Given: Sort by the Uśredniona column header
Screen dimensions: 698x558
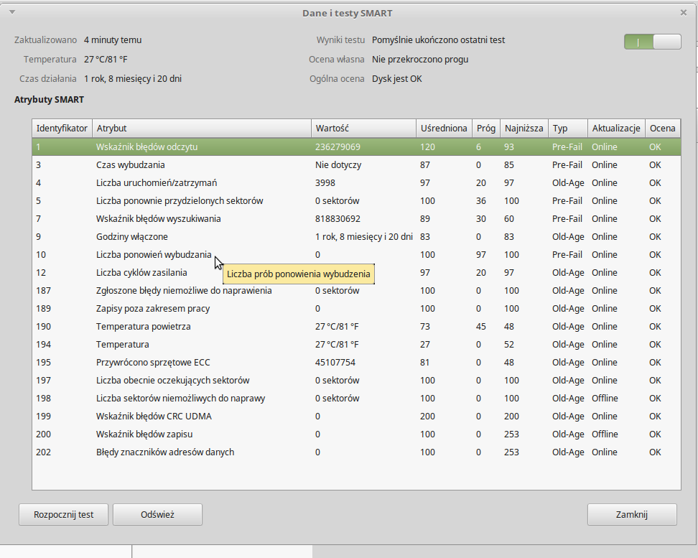Looking at the screenshot, I should point(444,129).
